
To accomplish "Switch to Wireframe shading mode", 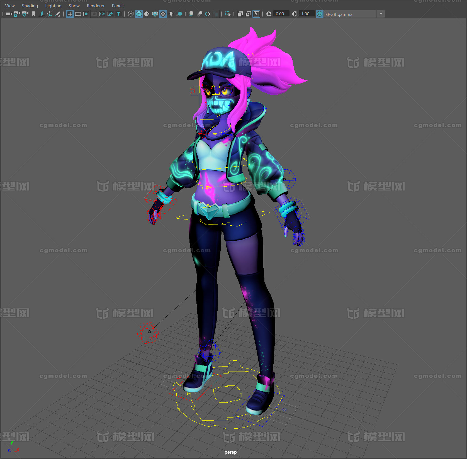I will pos(131,14).
